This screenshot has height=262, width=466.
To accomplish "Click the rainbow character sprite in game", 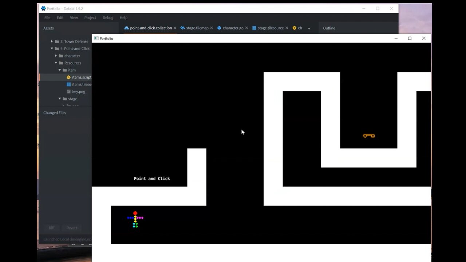I will coord(135,219).
